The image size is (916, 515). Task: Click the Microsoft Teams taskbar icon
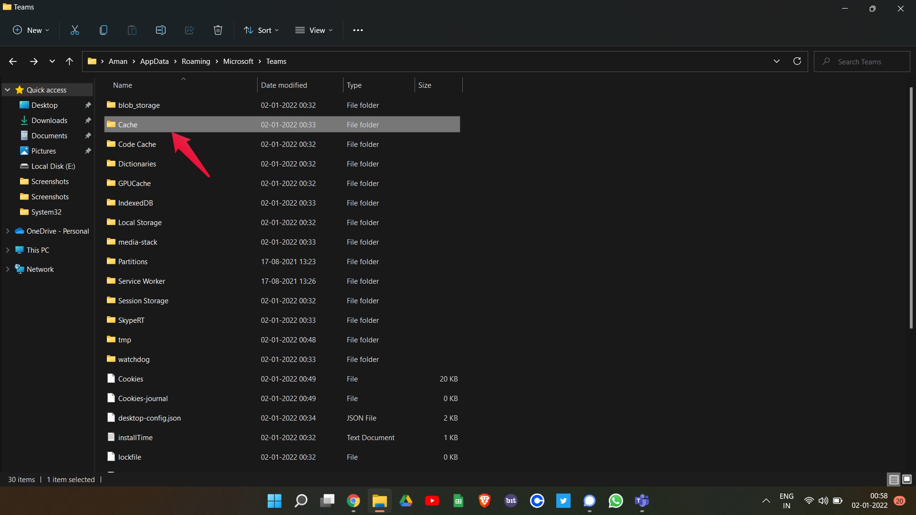tap(642, 500)
